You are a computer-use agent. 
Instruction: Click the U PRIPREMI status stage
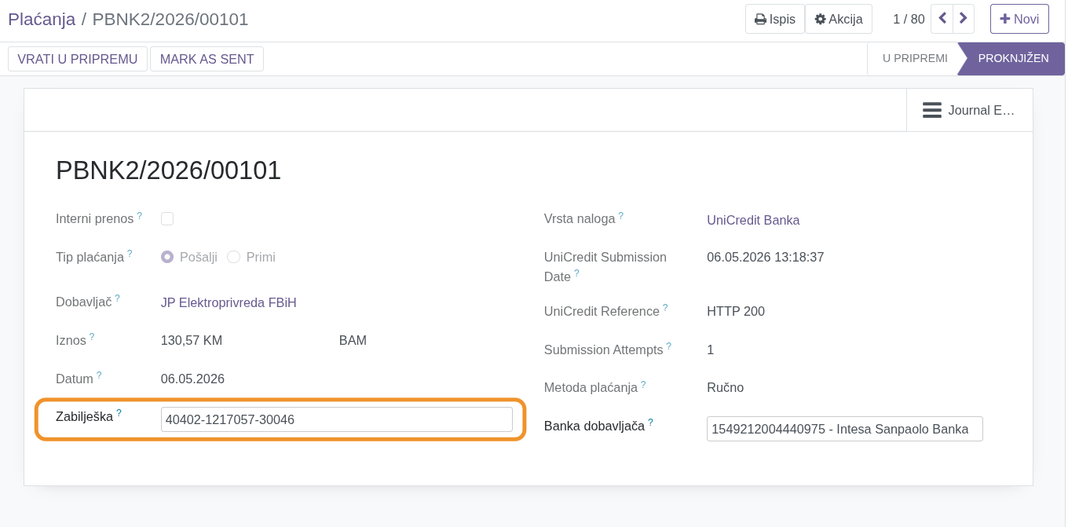[915, 58]
